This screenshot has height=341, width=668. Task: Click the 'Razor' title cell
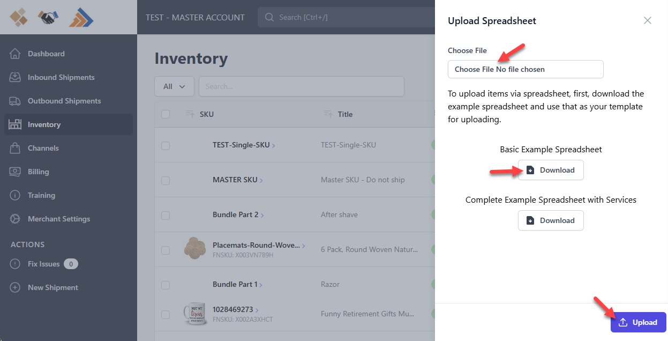(330, 284)
